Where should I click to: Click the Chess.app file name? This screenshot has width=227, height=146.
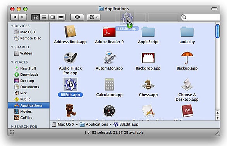pyautogui.click(x=148, y=95)
